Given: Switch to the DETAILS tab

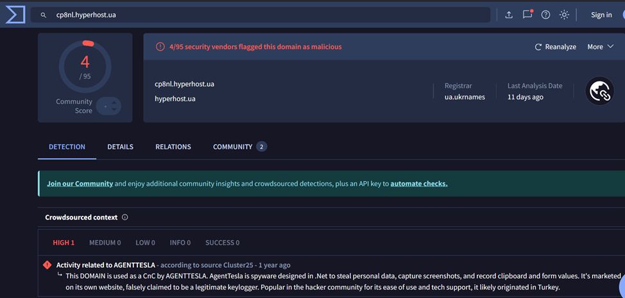Looking at the screenshot, I should [121, 147].
